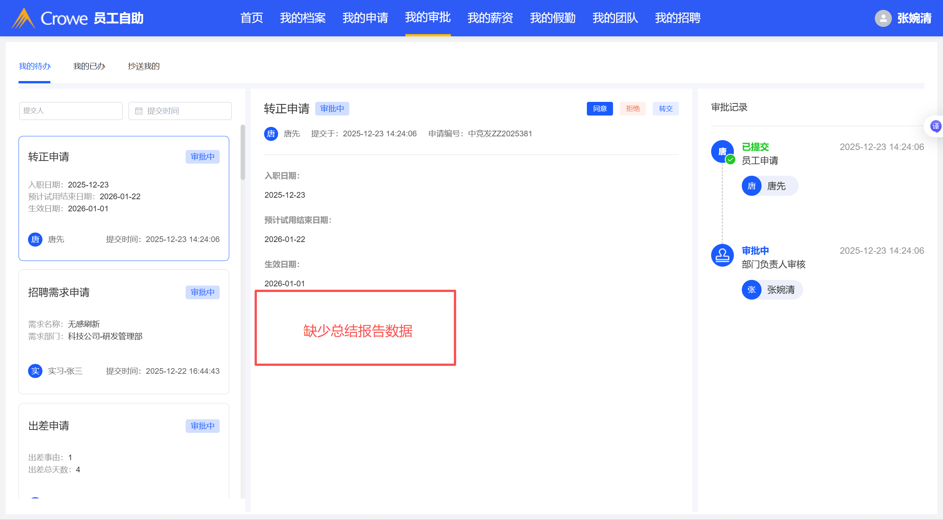Click the 转交 transfer button
943x520 pixels.
pos(666,109)
